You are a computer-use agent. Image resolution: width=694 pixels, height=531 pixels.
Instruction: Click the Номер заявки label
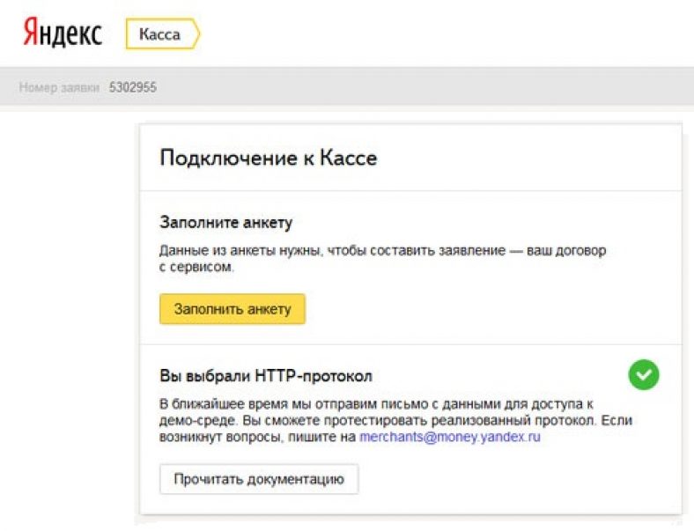(59, 87)
